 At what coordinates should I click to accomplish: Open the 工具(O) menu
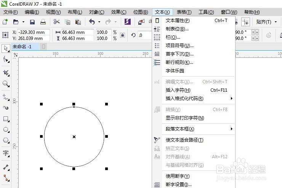[x=206, y=12]
